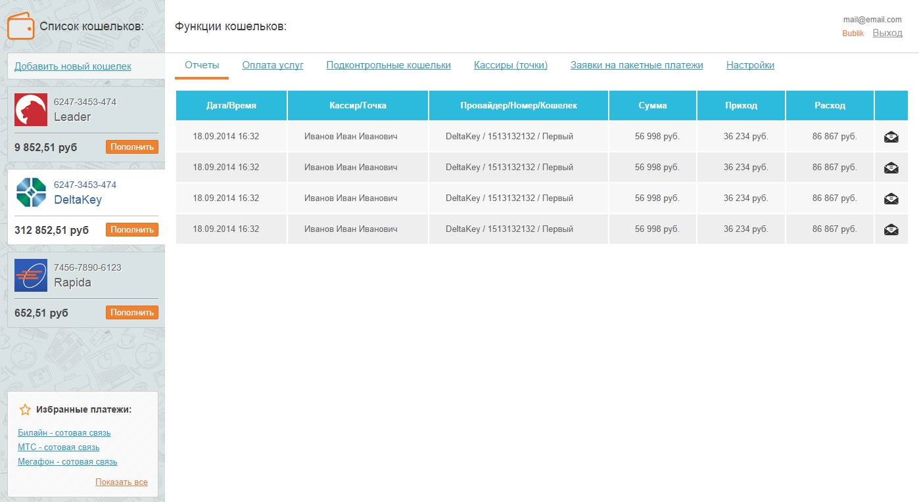Click the Кассир/Точка column header
The height and width of the screenshot is (502, 919).
tap(358, 105)
